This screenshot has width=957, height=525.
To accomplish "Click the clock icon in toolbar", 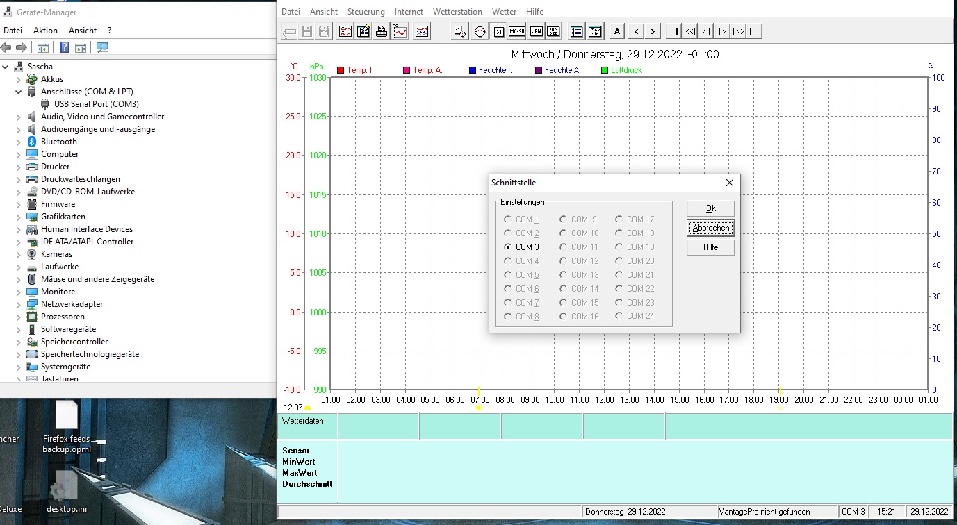I will pyautogui.click(x=479, y=31).
